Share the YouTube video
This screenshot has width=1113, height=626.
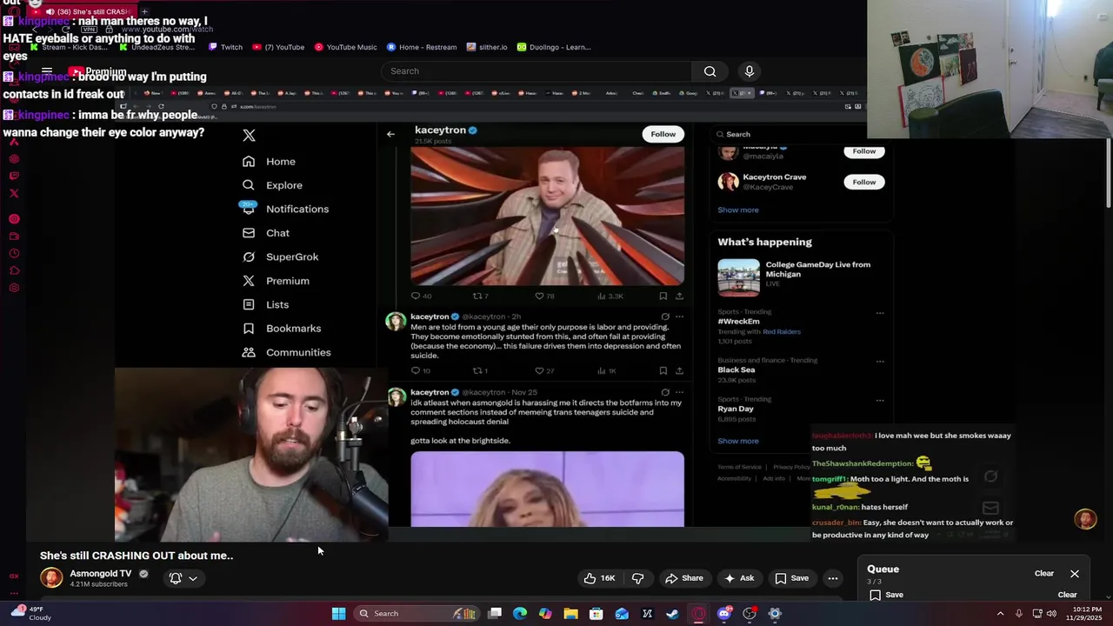(x=683, y=578)
